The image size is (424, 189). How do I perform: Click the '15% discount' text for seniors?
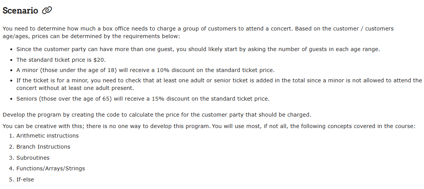[171, 99]
